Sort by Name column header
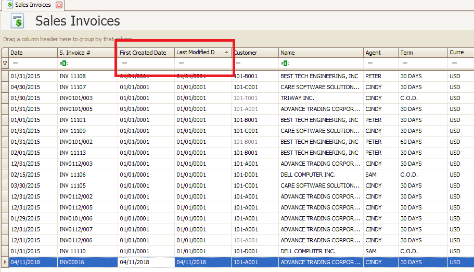 [321, 53]
